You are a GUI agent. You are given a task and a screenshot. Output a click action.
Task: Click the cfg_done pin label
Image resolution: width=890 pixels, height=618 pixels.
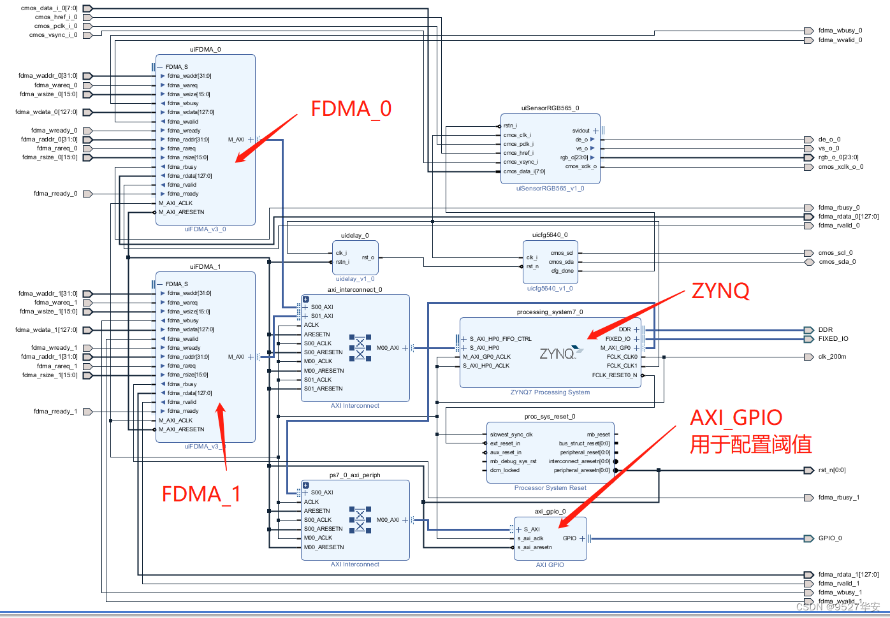[x=562, y=271]
